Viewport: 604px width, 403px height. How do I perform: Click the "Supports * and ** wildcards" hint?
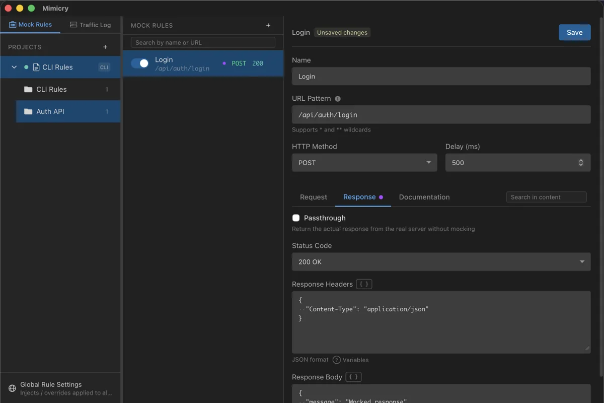point(331,130)
